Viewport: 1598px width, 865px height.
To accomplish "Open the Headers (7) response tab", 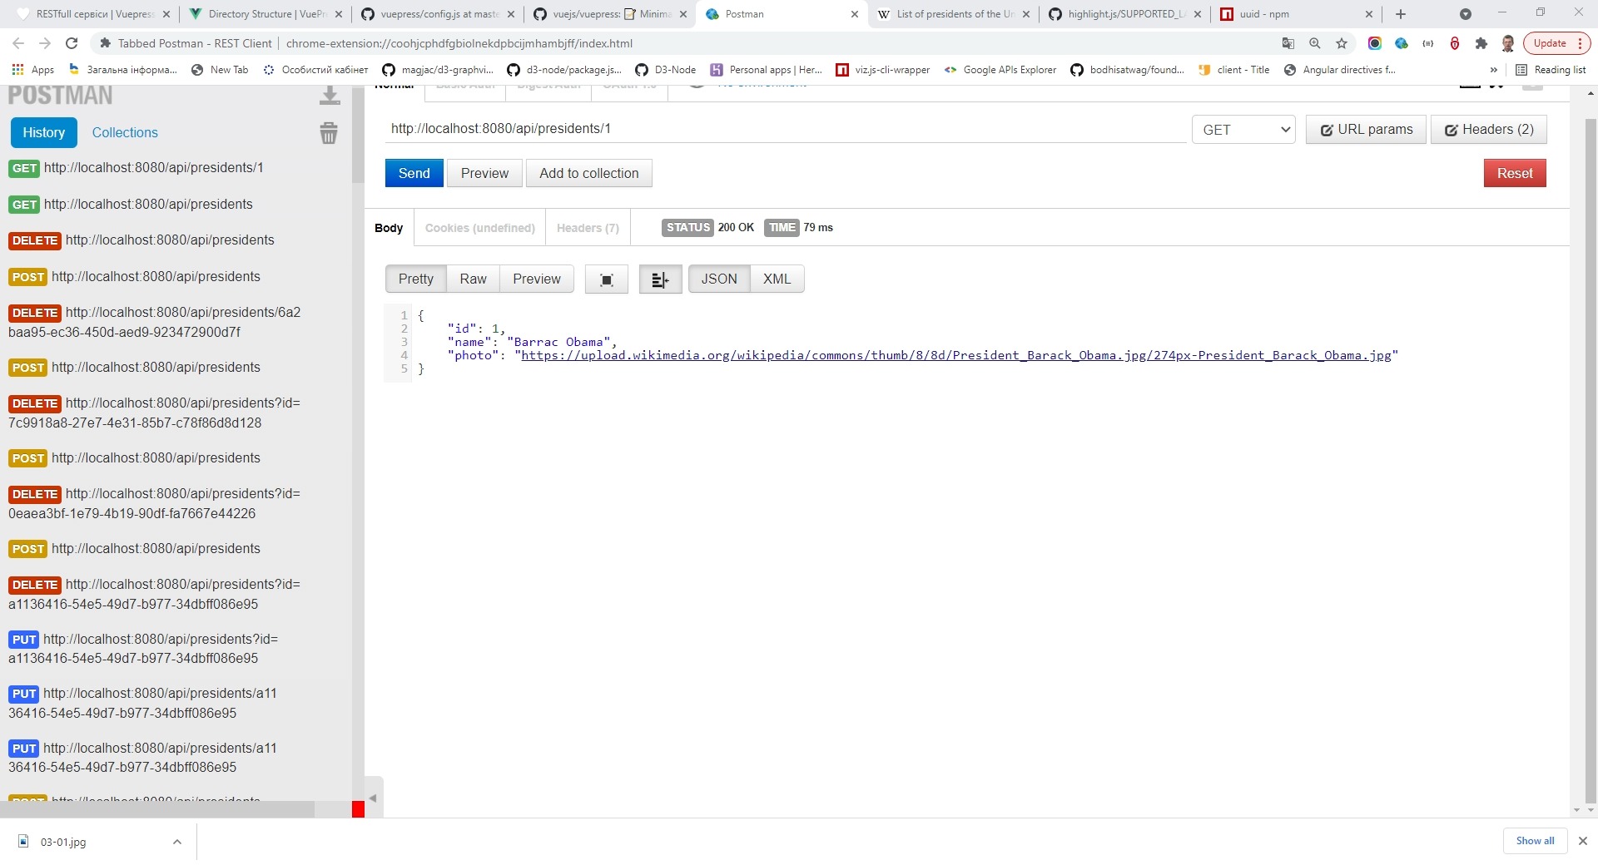I will point(588,228).
